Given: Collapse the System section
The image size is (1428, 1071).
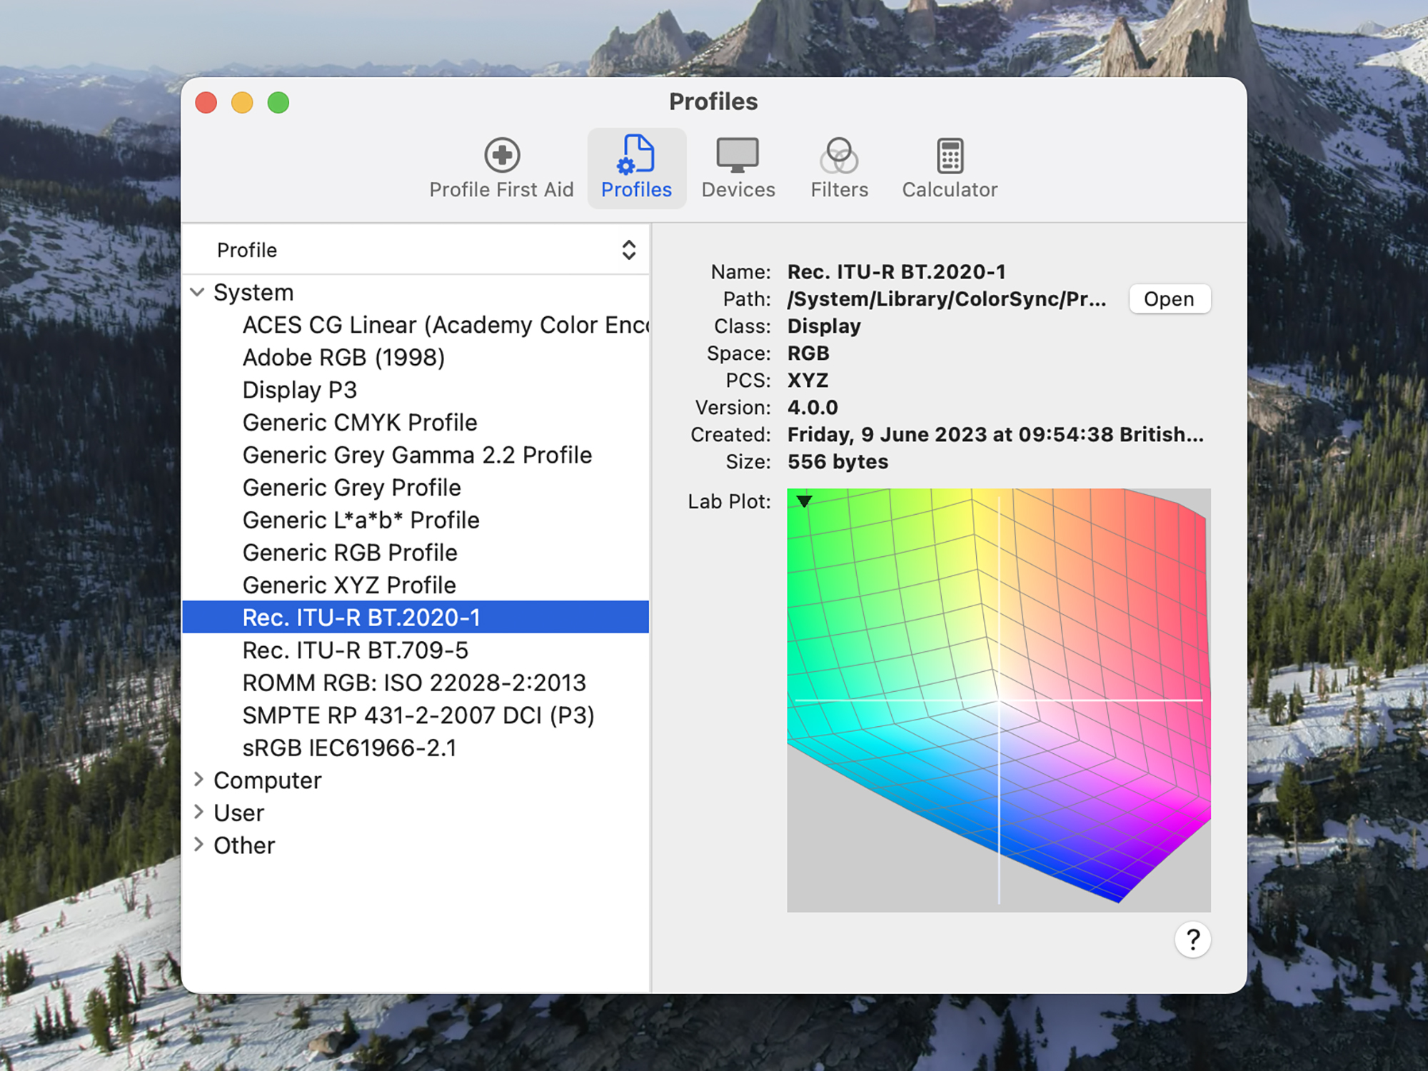Looking at the screenshot, I should coord(198,291).
